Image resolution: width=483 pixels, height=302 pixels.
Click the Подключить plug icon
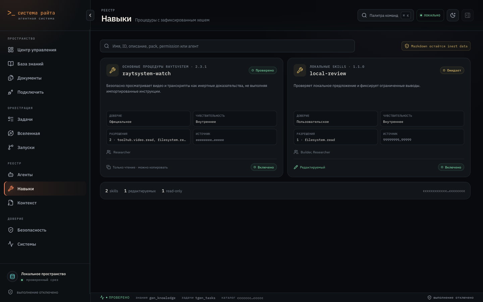point(11,92)
